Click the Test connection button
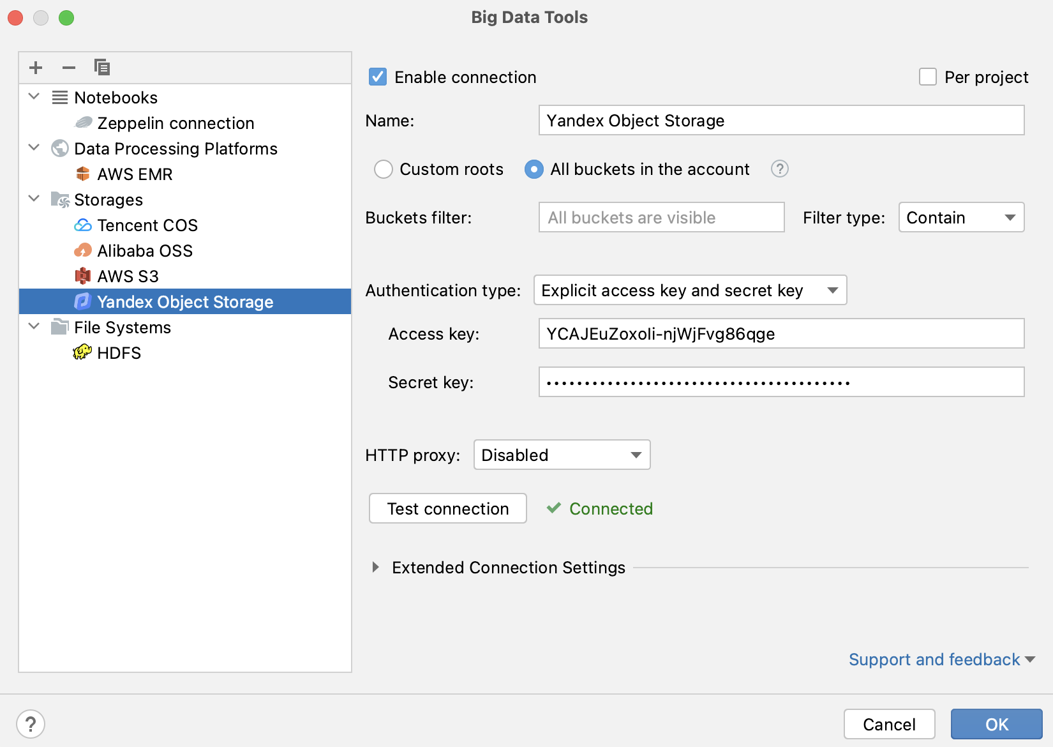Image resolution: width=1053 pixels, height=747 pixels. [447, 508]
